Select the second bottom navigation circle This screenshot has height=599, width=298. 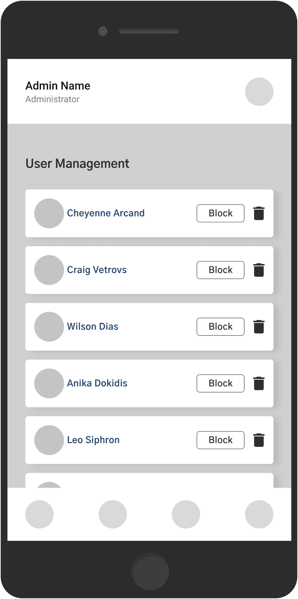(113, 514)
